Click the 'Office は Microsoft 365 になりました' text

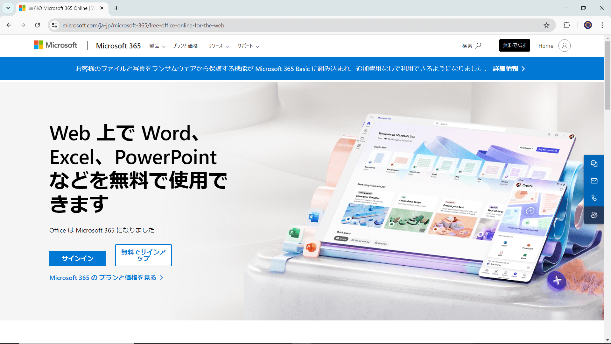(102, 230)
